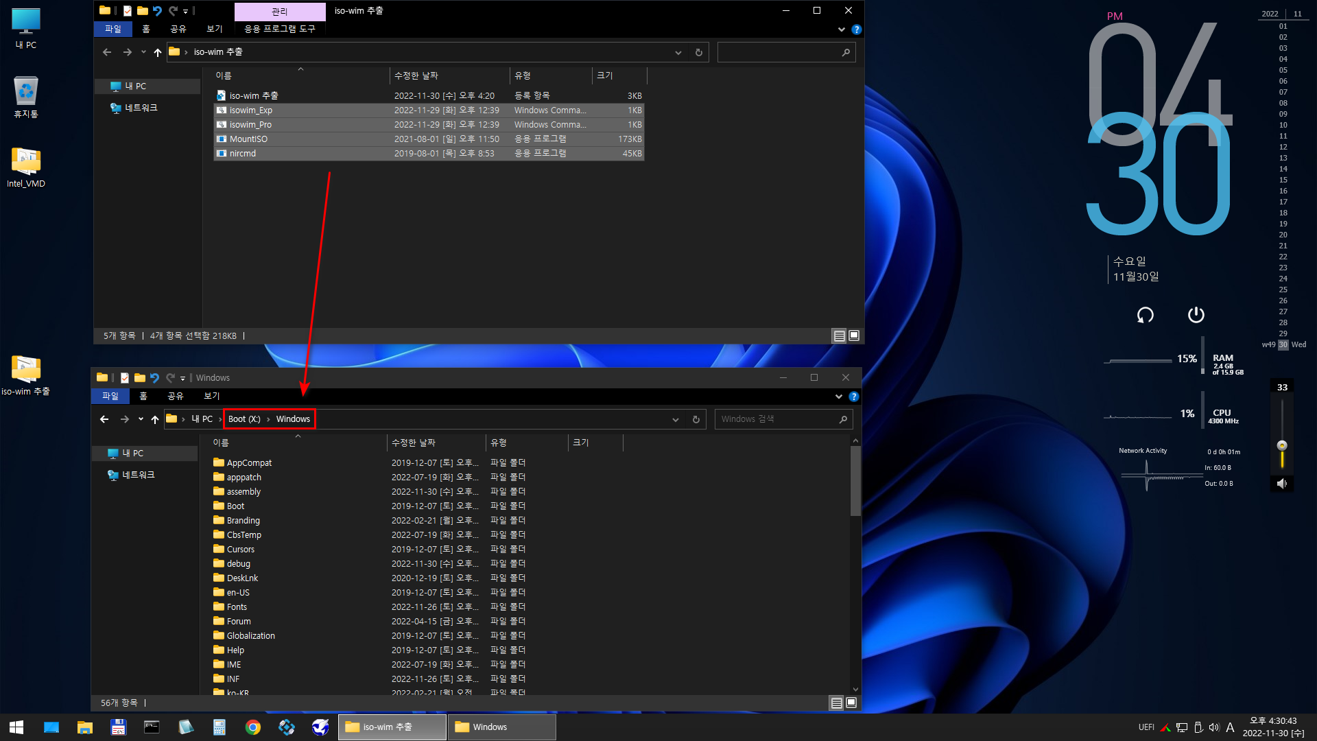
Task: Switch iso-wim 추출 window to large icons view
Action: pos(854,336)
